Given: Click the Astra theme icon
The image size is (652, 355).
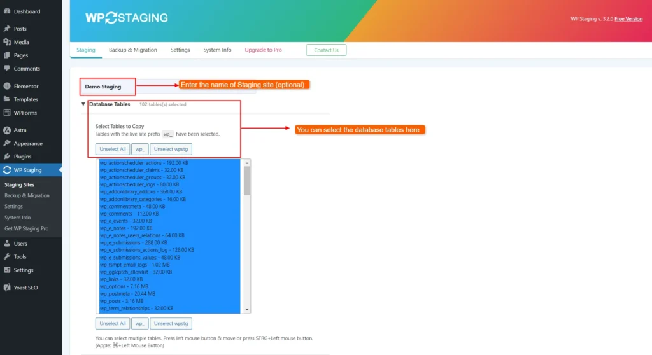Looking at the screenshot, I should click(6, 130).
